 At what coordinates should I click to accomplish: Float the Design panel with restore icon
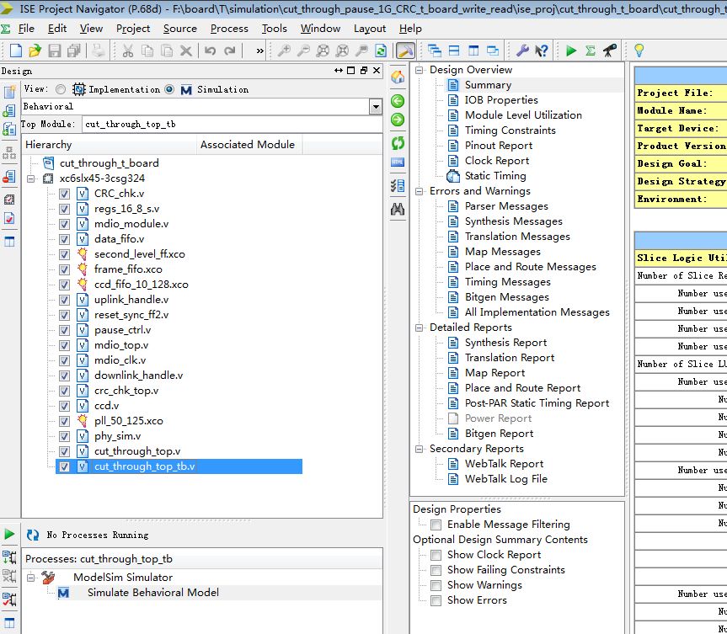pyautogui.click(x=364, y=71)
